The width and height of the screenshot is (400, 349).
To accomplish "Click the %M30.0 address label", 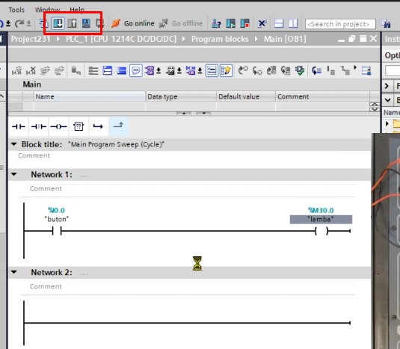I will coord(321,210).
